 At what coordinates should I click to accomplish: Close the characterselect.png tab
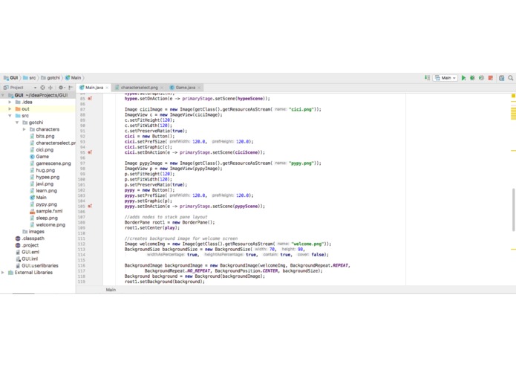162,88
